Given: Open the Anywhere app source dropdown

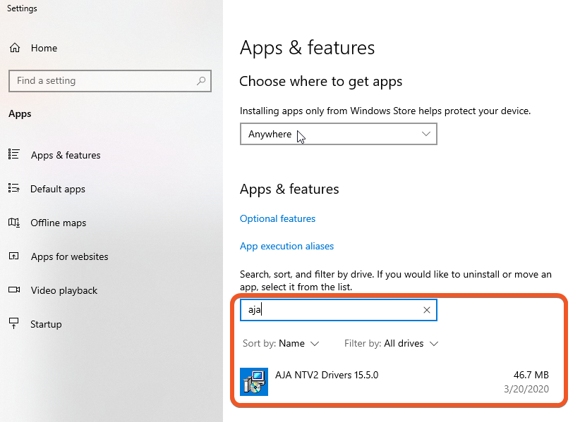Looking at the screenshot, I should (338, 134).
